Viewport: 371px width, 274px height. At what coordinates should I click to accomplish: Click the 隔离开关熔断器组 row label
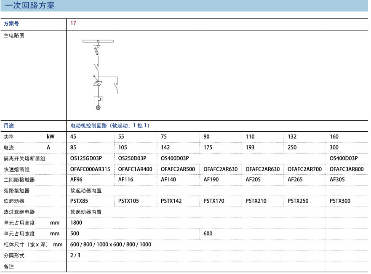24,159
